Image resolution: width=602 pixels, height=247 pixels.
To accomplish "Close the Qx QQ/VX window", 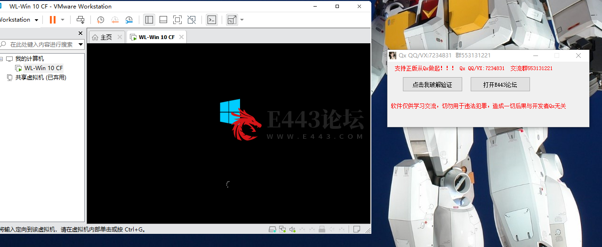I will pyautogui.click(x=578, y=56).
